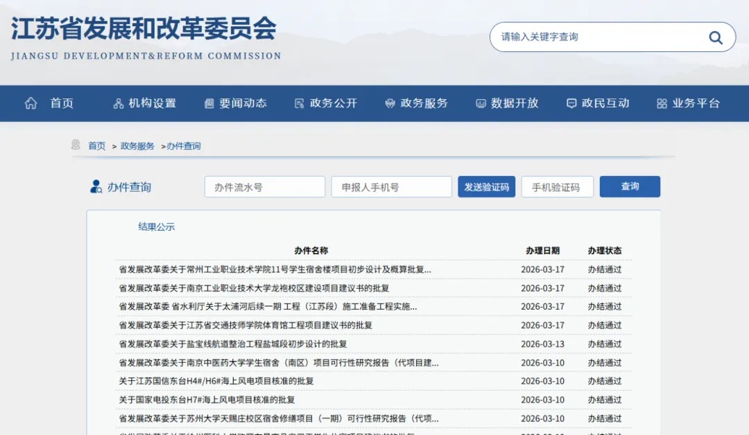Click the 政务服务 badge icon
The height and width of the screenshot is (435, 749).
390,103
